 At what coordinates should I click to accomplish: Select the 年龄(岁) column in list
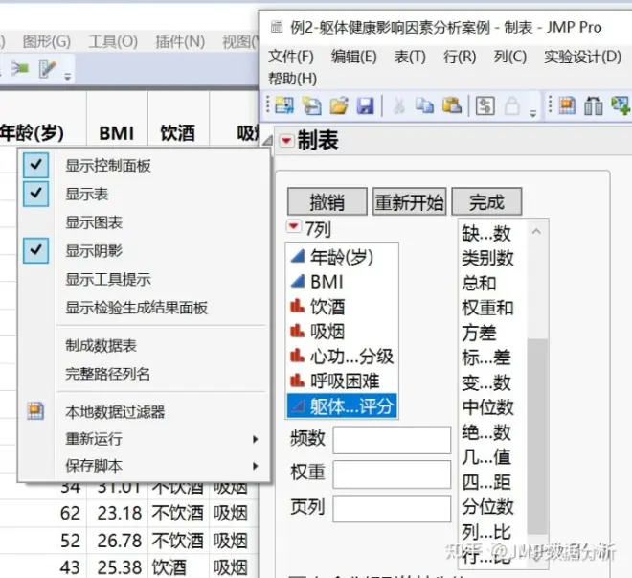342,257
